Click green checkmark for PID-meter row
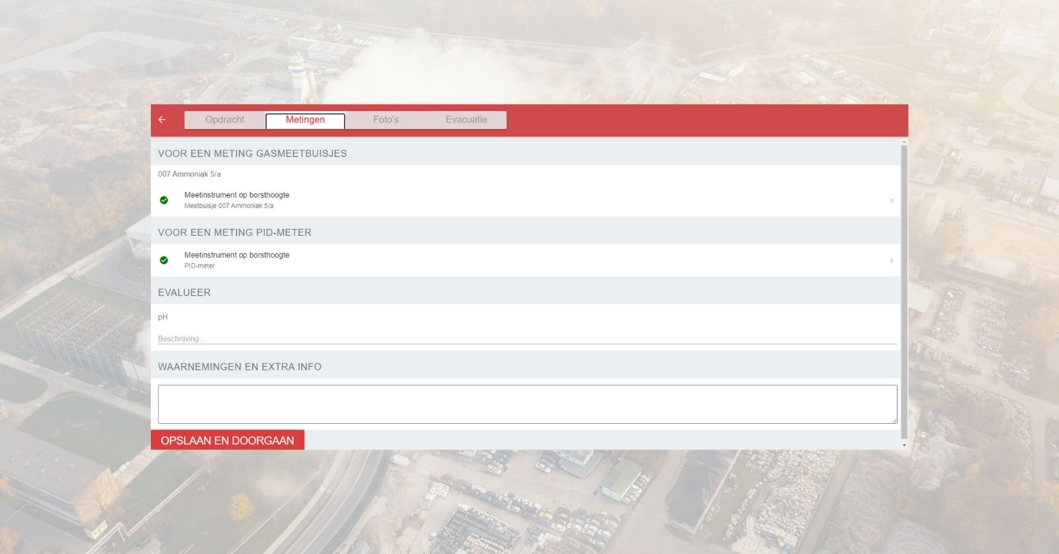The image size is (1059, 554). coord(163,260)
